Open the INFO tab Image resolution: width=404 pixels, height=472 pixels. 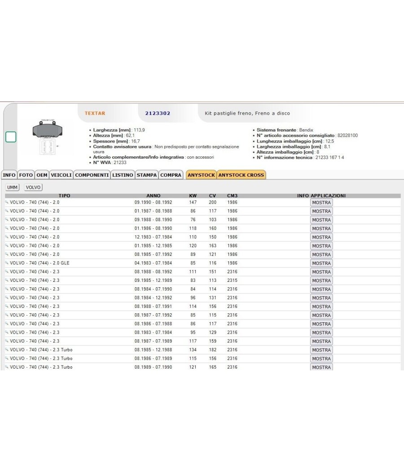[9, 175]
